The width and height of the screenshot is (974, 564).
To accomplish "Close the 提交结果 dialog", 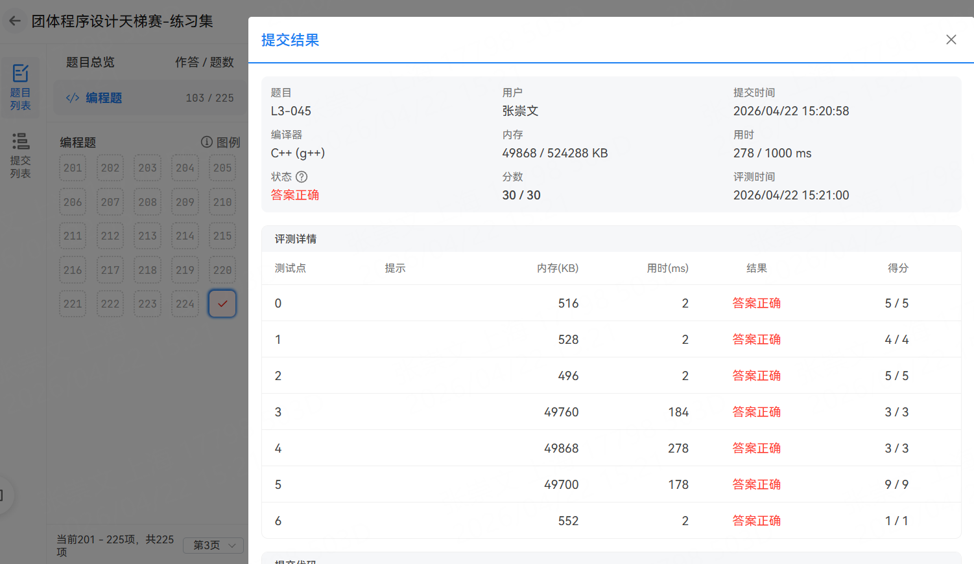I will [951, 39].
